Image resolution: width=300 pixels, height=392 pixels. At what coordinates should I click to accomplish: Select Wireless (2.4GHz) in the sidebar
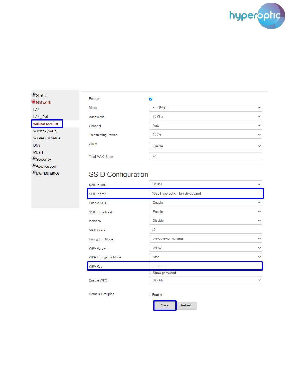[46, 124]
